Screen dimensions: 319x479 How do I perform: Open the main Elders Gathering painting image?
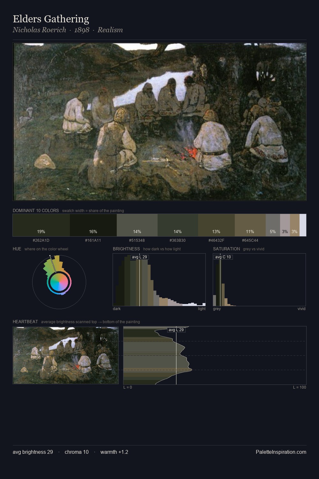[159, 122]
